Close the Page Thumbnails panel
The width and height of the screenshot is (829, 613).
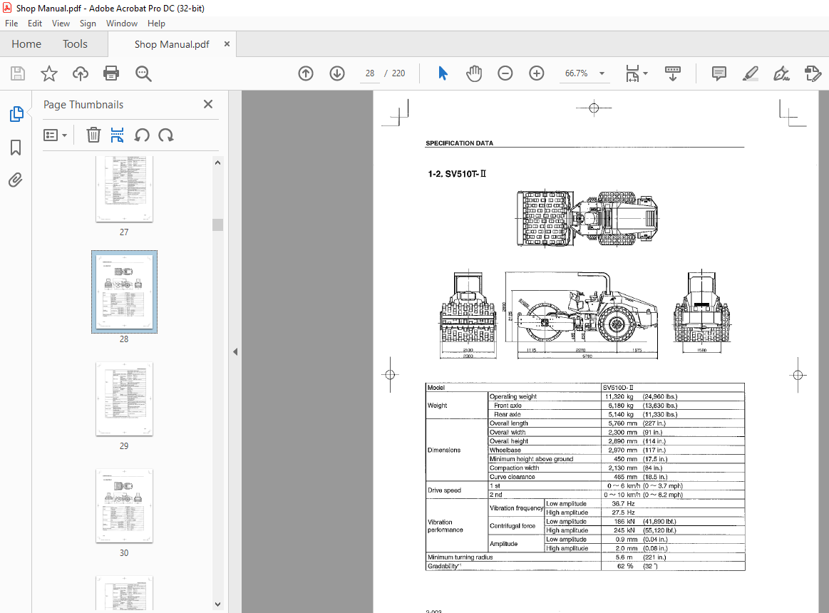point(208,104)
